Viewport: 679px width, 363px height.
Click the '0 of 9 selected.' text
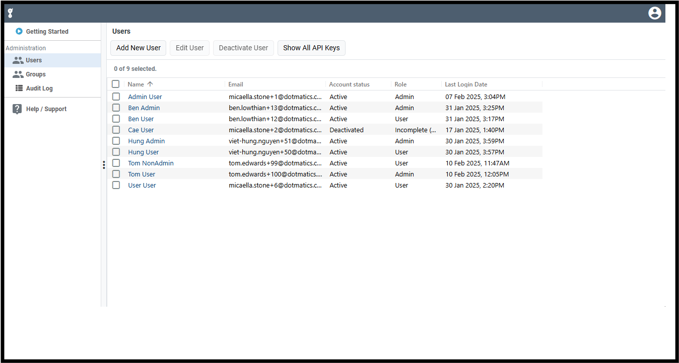coord(135,69)
